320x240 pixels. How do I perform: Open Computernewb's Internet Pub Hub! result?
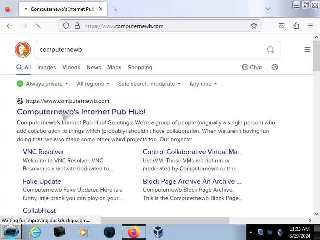(x=81, y=112)
